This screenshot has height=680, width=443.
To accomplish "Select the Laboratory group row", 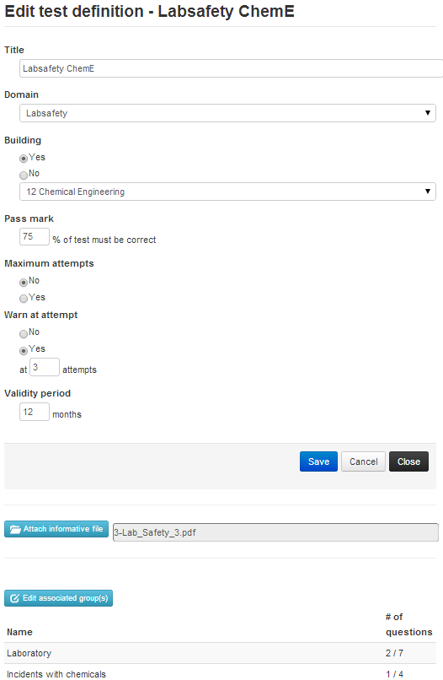I will pyautogui.click(x=220, y=653).
